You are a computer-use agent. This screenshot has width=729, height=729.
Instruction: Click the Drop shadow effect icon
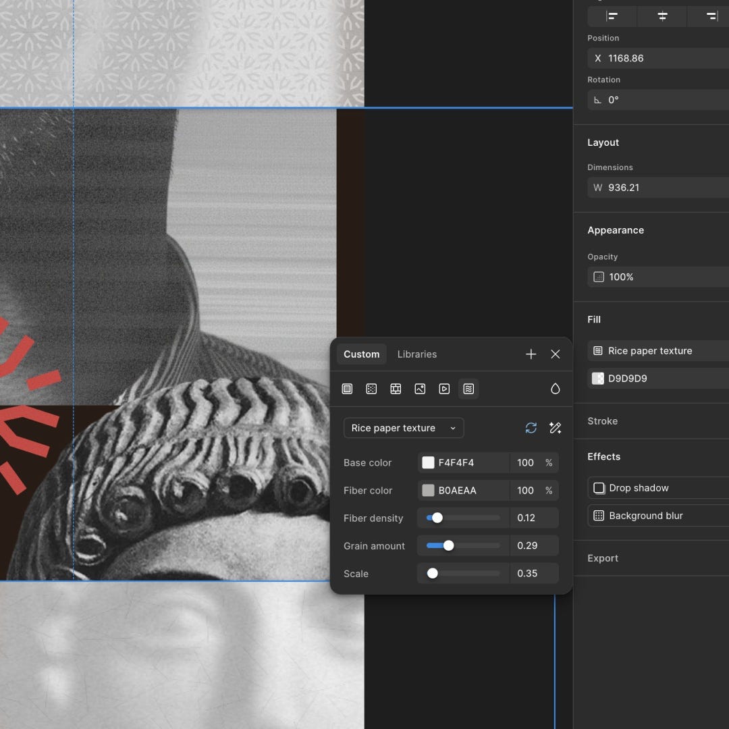tap(599, 488)
